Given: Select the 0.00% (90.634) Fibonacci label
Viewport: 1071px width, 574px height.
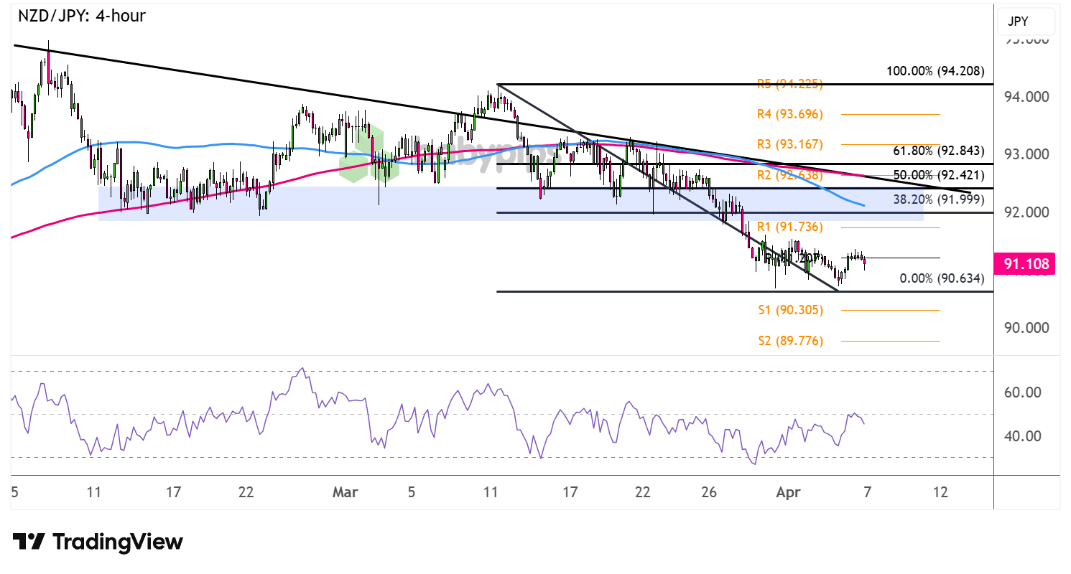Looking at the screenshot, I should (942, 279).
